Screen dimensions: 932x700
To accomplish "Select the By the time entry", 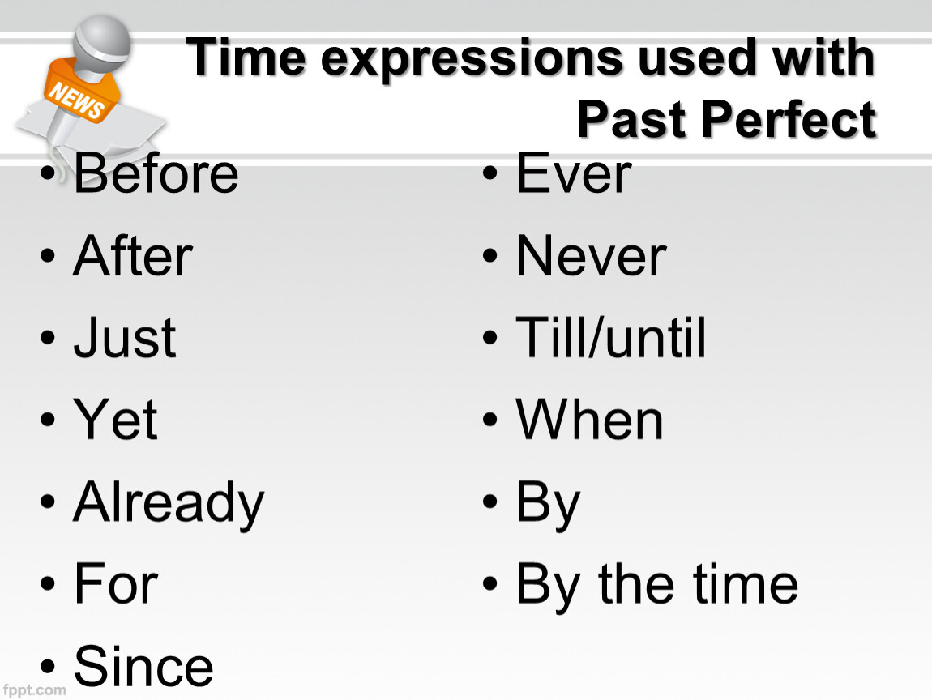I will (656, 584).
